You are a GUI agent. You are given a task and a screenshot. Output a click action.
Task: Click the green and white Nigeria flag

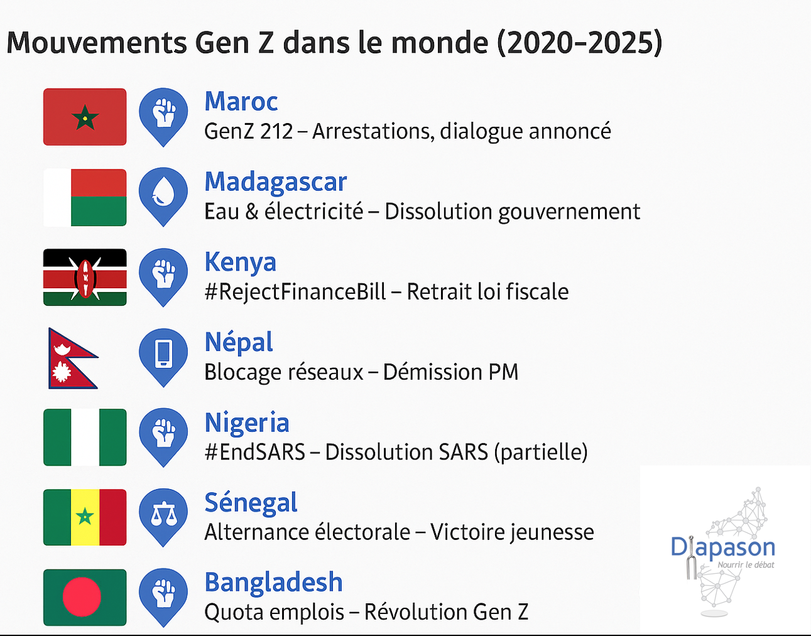pyautogui.click(x=85, y=438)
